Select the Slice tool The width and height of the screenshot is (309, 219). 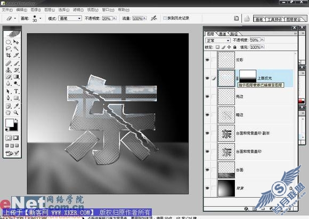coord(16,55)
